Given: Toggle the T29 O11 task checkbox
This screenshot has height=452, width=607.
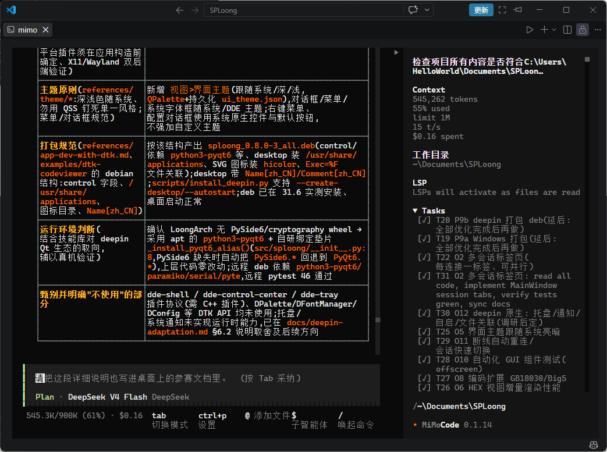Looking at the screenshot, I should 424,341.
